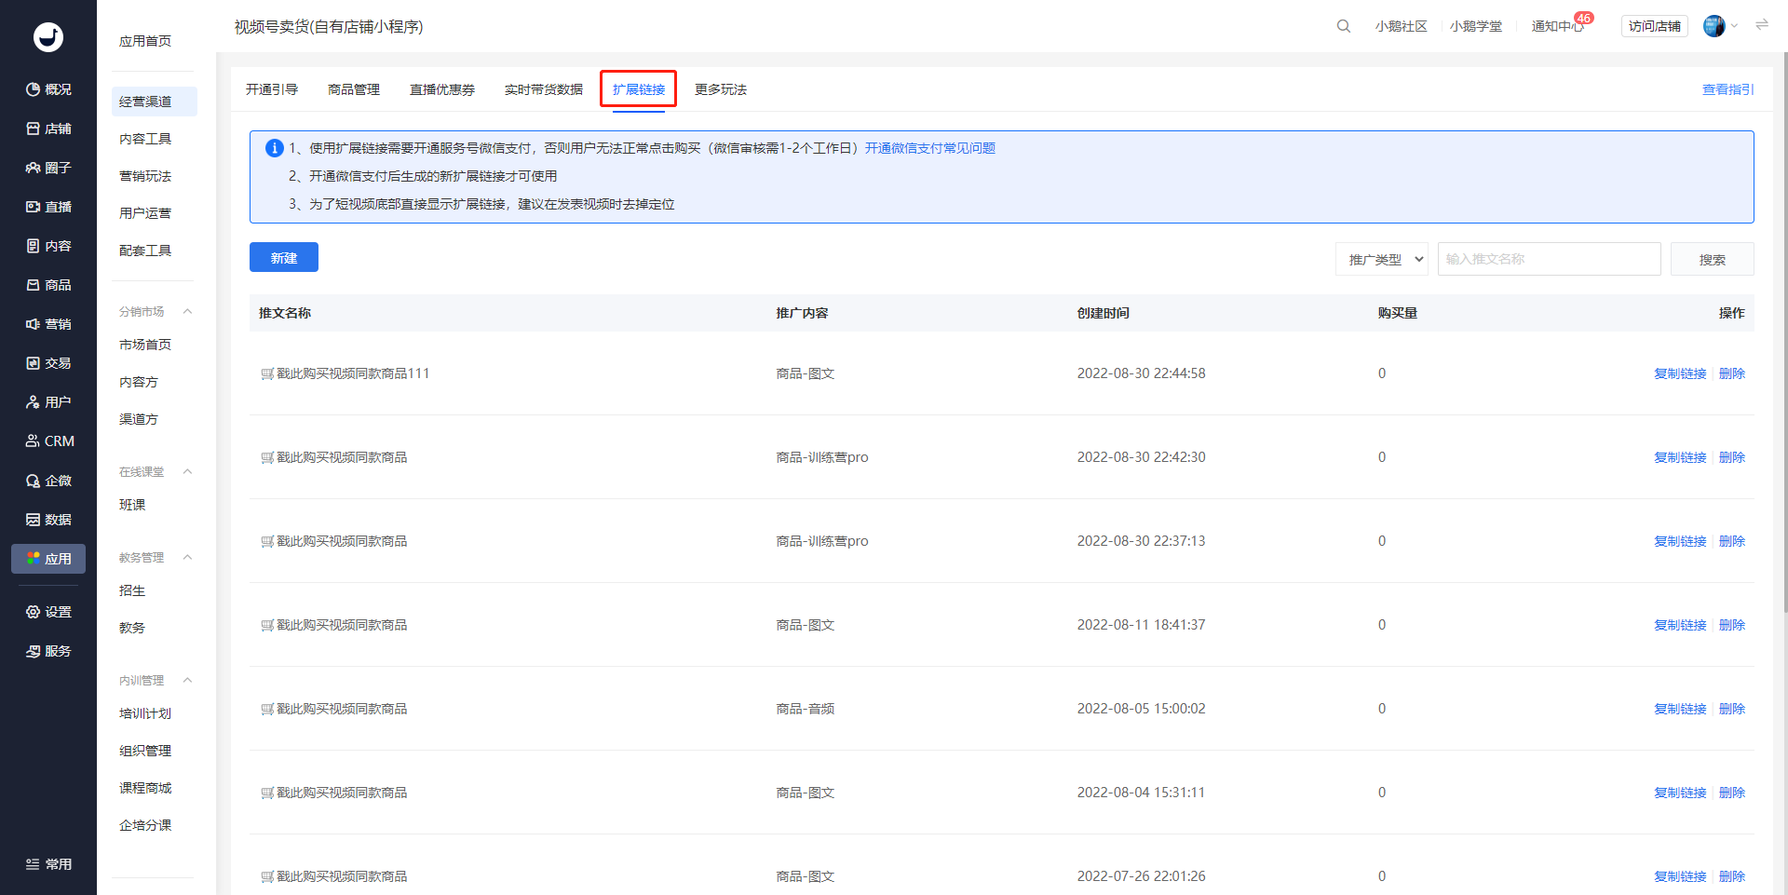Open the 推广类型 dropdown
1788x895 pixels.
click(x=1382, y=259)
